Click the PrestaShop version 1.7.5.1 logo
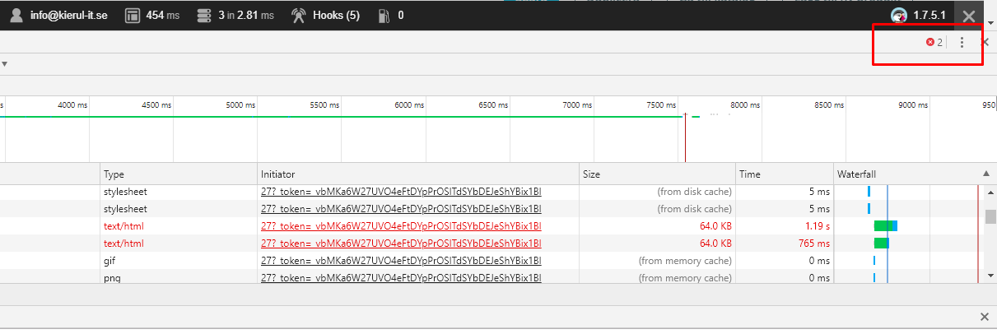 click(899, 16)
